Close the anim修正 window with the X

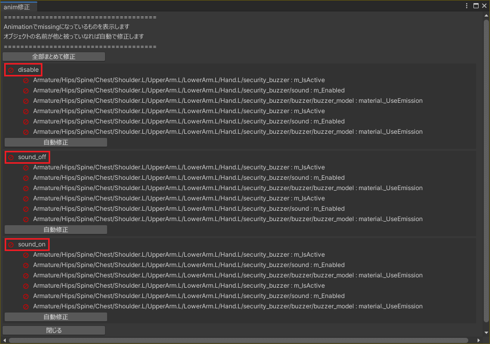[484, 6]
